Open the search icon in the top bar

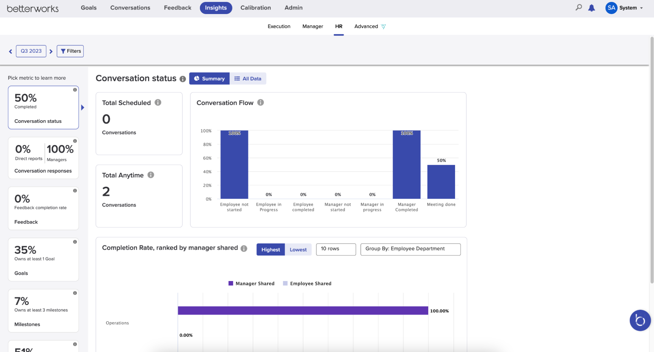click(579, 7)
